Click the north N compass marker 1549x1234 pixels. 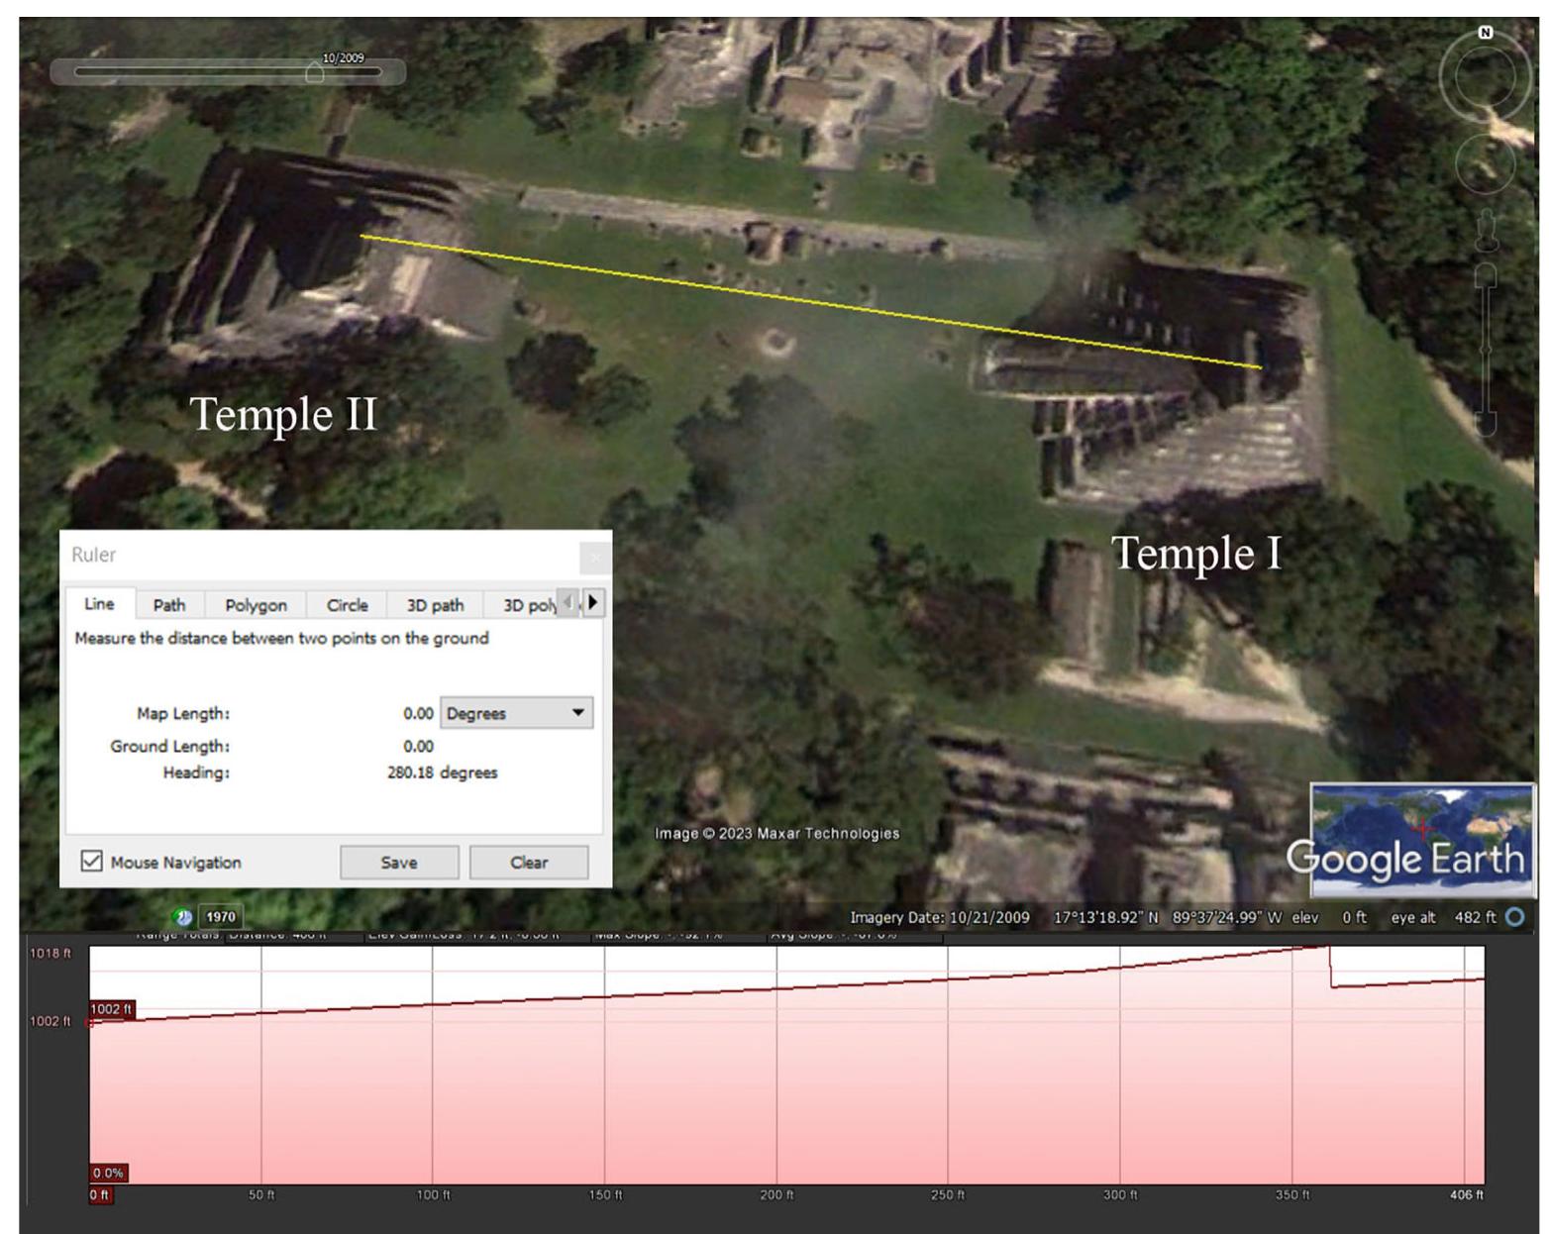point(1486,33)
